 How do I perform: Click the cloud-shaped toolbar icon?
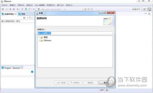tap(34, 9)
